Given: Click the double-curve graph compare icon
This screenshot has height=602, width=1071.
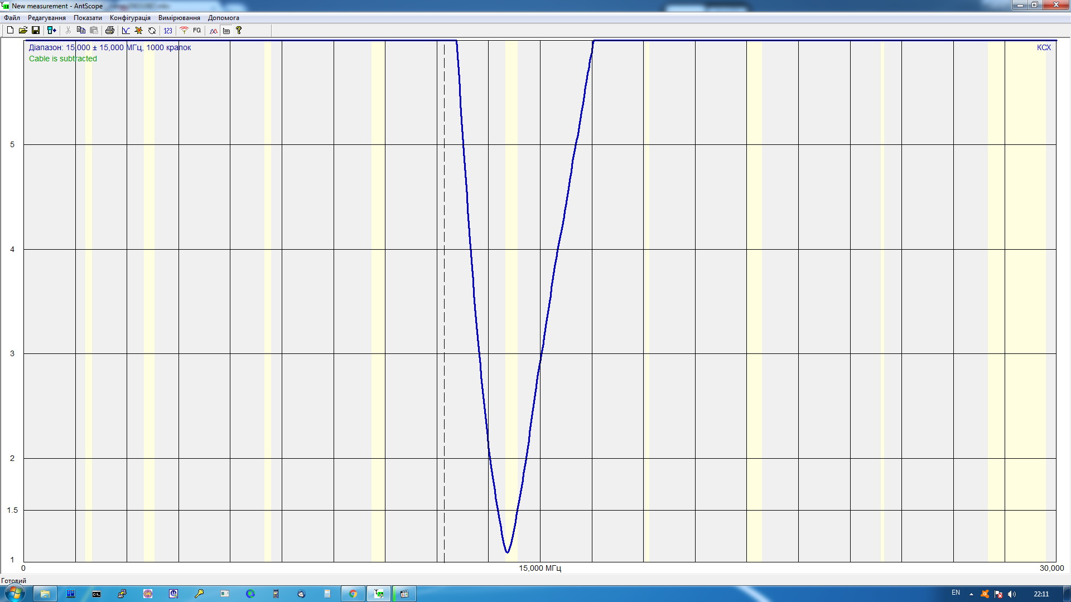Looking at the screenshot, I should 214,31.
